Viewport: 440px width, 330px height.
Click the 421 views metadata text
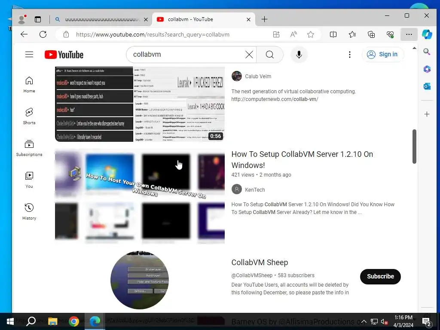pos(242,175)
